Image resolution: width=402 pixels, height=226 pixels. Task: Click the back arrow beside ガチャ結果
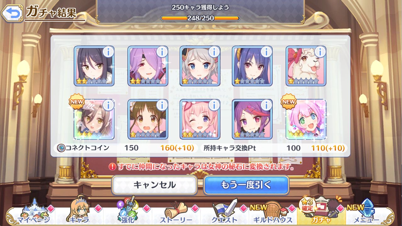tap(12, 13)
